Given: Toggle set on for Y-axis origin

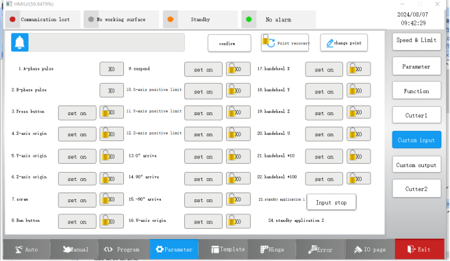Looking at the screenshot, I should [77, 156].
